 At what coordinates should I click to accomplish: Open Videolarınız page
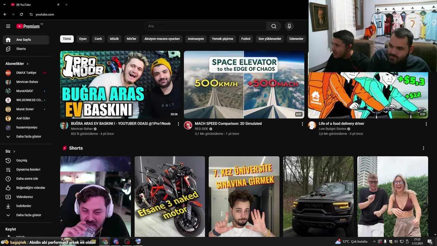coord(26,197)
